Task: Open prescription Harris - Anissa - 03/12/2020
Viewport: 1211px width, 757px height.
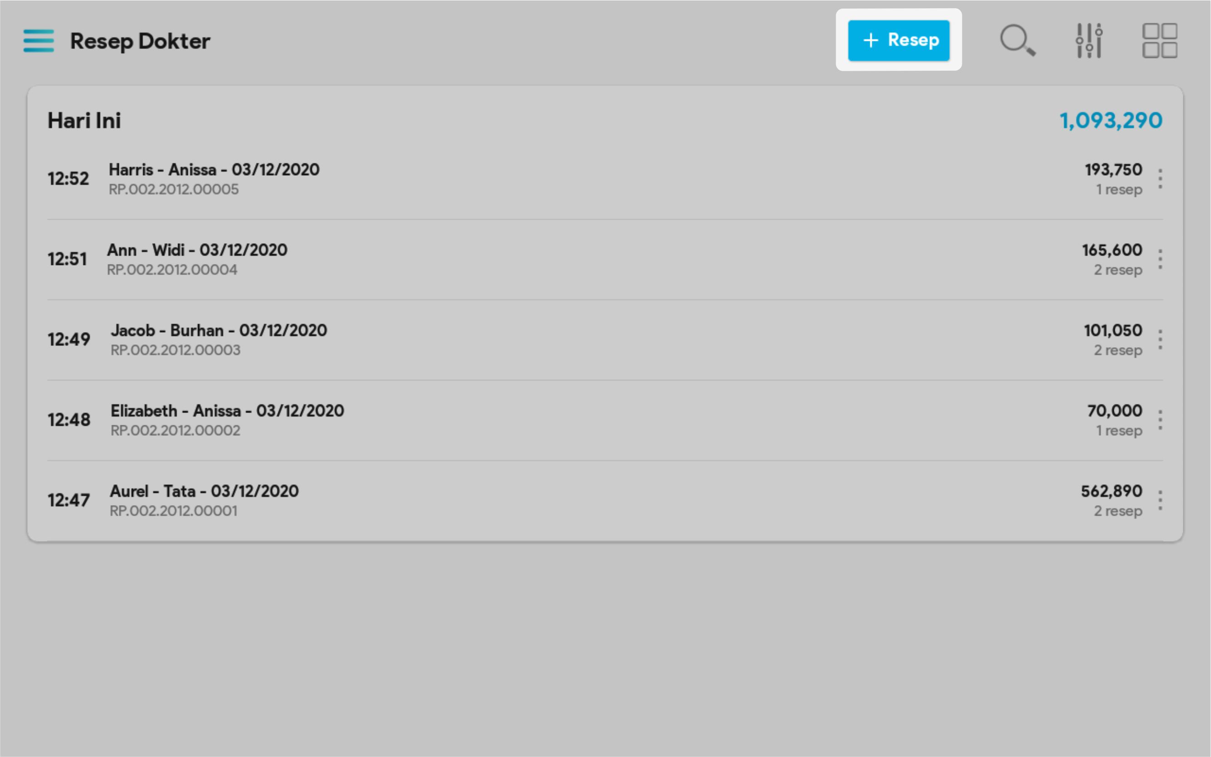Action: (214, 170)
